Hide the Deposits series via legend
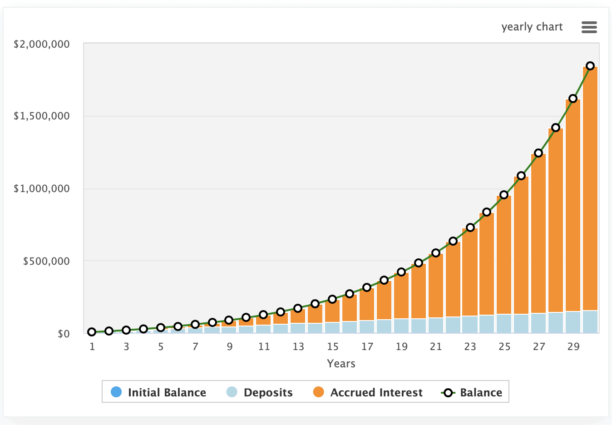Screen dimensions: 612x425 [268, 393]
